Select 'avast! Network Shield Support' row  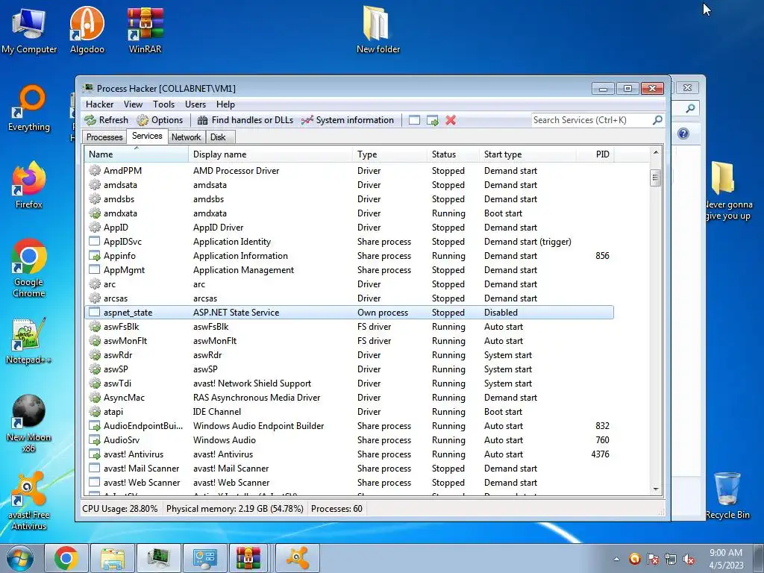(x=349, y=383)
